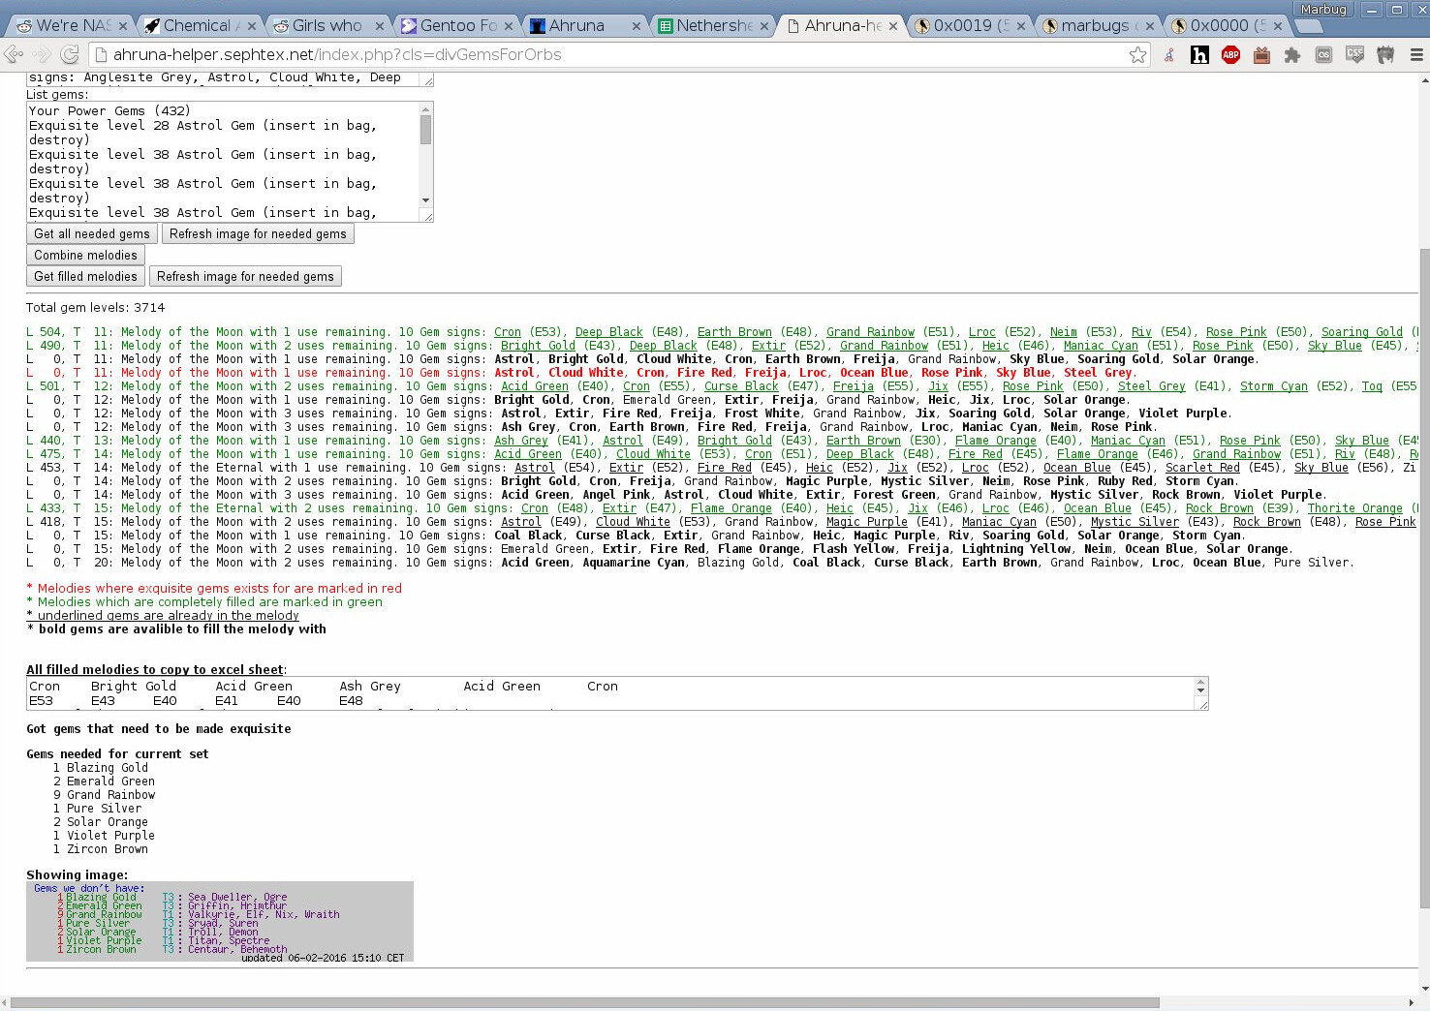This screenshot has width=1430, height=1011.
Task: Bookmark this page with the star icon
Action: pos(1137,55)
